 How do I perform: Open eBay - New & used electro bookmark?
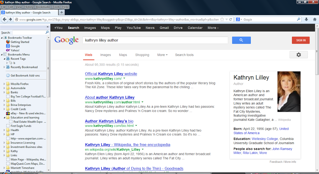pos(28,113)
